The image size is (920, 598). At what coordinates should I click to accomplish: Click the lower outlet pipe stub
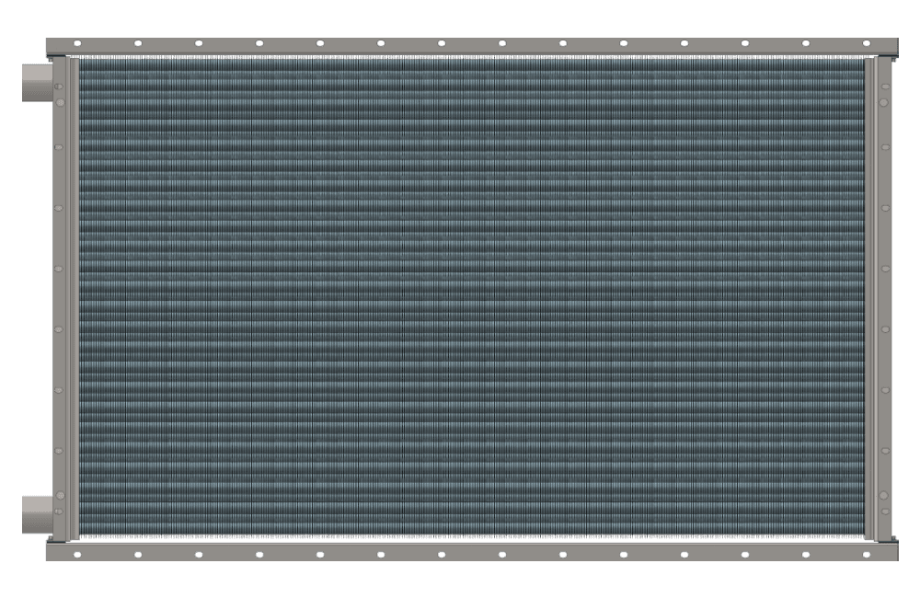(x=37, y=514)
